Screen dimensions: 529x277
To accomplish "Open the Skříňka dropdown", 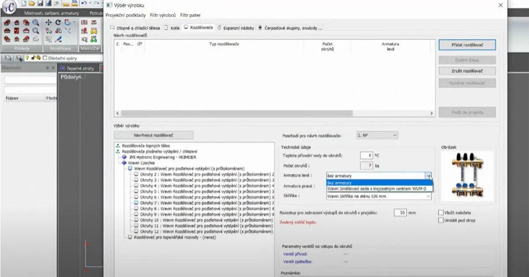I will pos(379,196).
